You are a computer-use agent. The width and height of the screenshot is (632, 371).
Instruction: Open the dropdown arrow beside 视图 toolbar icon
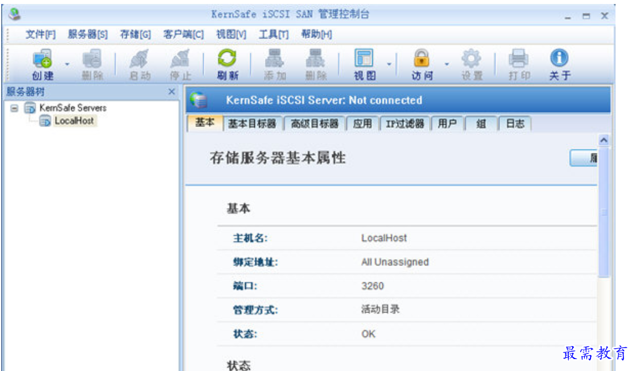[x=389, y=64]
